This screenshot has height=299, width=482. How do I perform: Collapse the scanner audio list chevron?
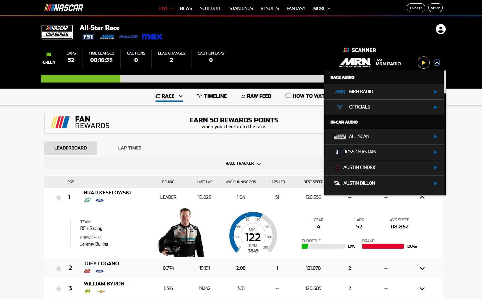tap(437, 63)
